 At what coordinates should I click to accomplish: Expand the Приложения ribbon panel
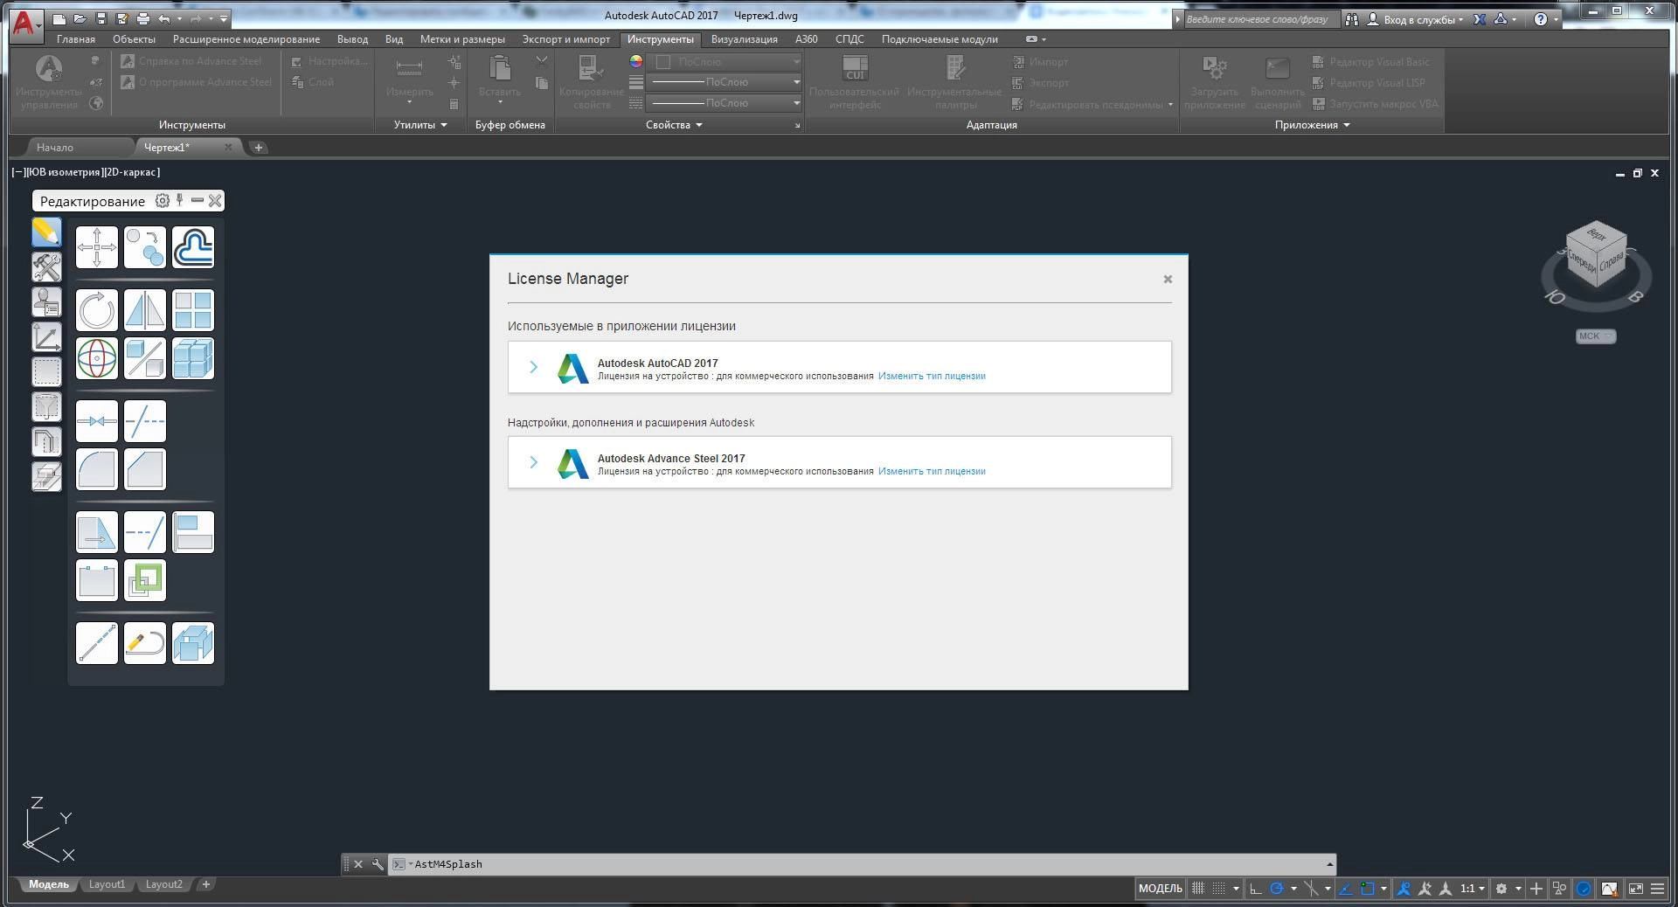[x=1312, y=125]
